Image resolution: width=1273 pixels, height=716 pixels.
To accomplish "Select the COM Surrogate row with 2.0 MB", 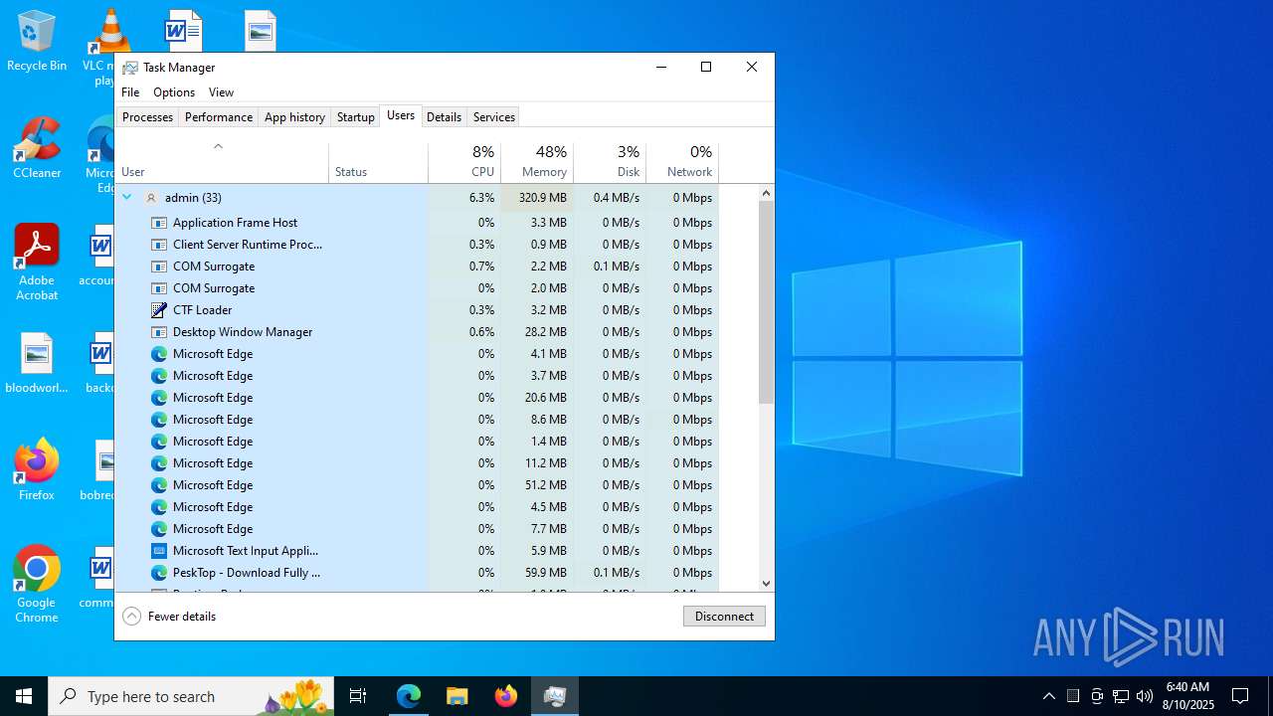I will [x=417, y=288].
